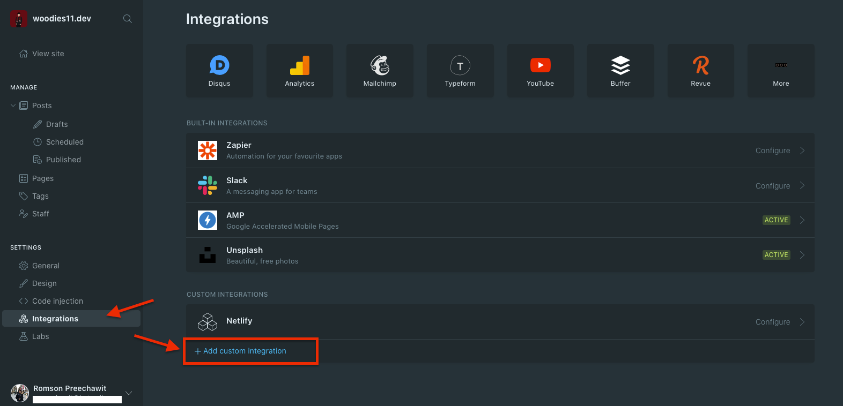Screen dimensions: 843x406
Task: Click the Romson Preechawit user name
Action: (70, 388)
